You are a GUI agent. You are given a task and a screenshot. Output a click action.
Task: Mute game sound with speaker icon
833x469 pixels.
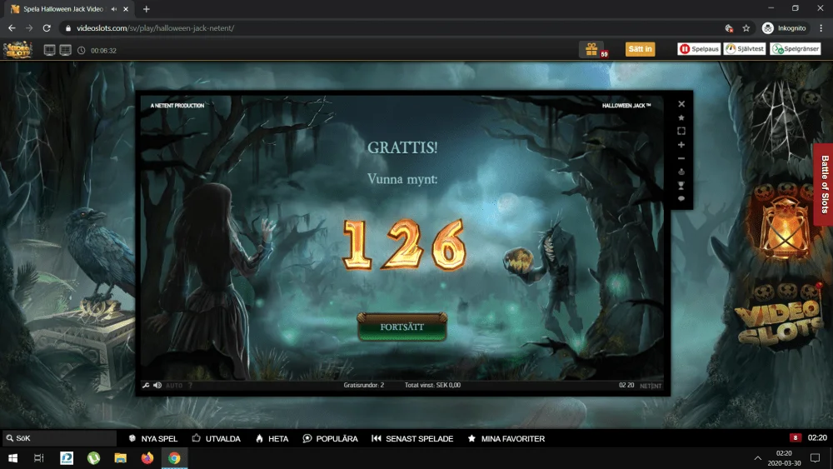click(157, 385)
